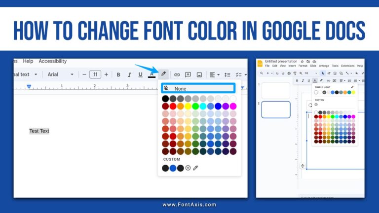Open the Arrange menu in Slides
This screenshot has width=379, height=213.
324,66
